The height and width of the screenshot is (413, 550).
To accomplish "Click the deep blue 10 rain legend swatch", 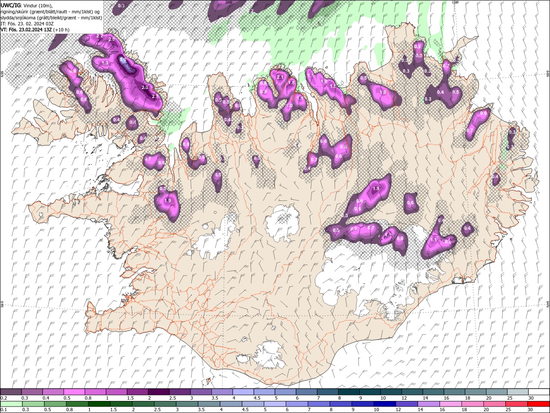I will 384,404.
